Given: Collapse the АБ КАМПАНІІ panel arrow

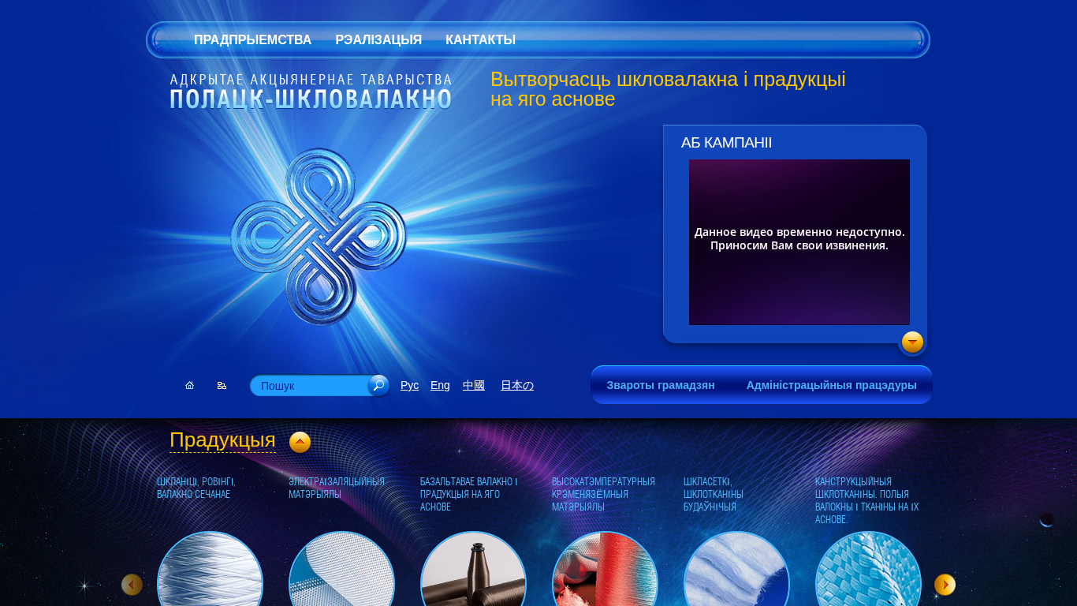Looking at the screenshot, I should pyautogui.click(x=912, y=342).
